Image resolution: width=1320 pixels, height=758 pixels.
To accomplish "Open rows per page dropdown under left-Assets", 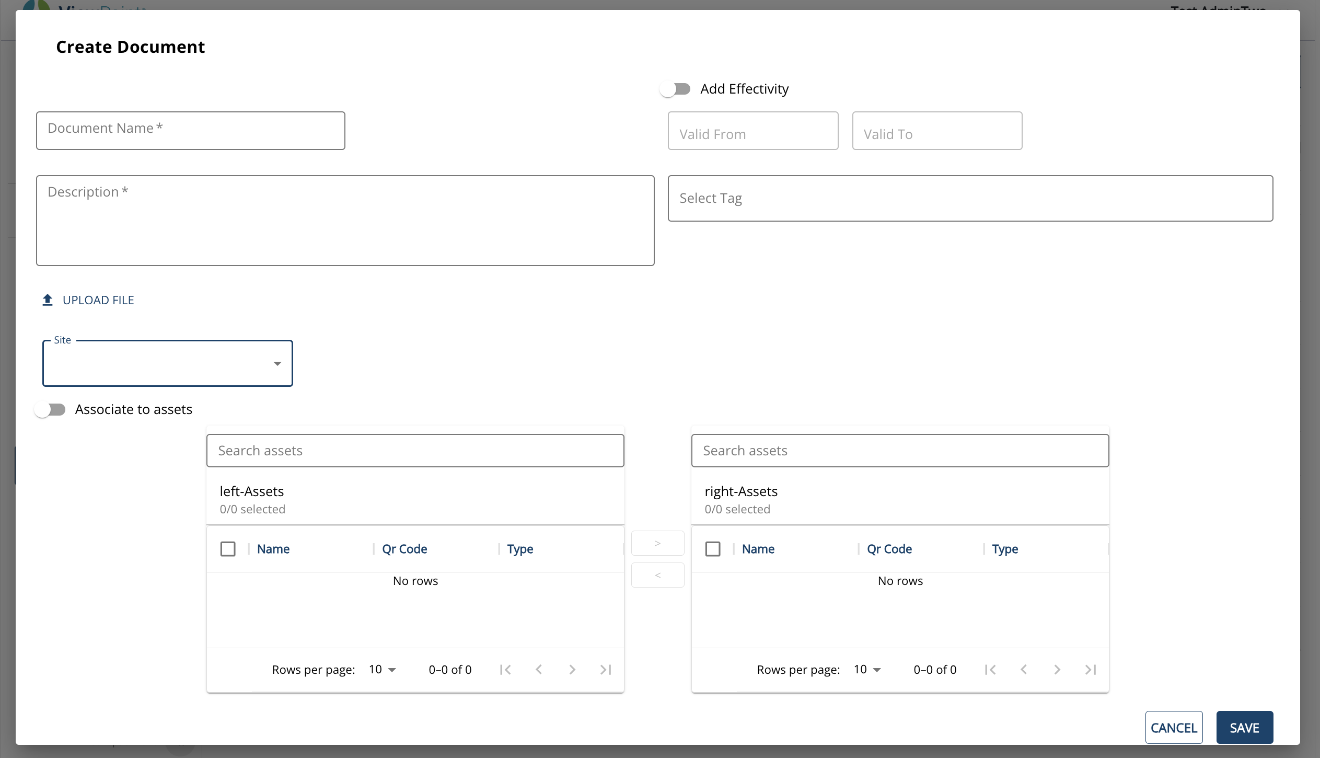I will (381, 670).
